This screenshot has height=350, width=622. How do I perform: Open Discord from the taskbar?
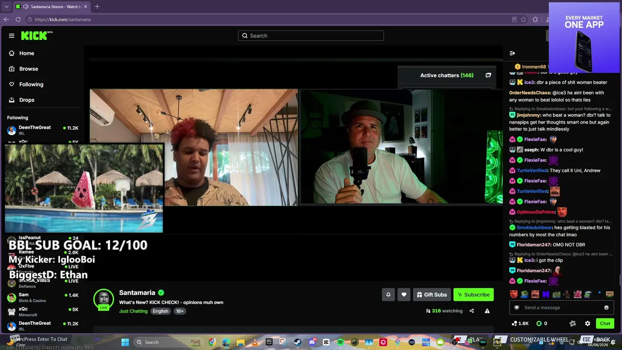click(312, 342)
